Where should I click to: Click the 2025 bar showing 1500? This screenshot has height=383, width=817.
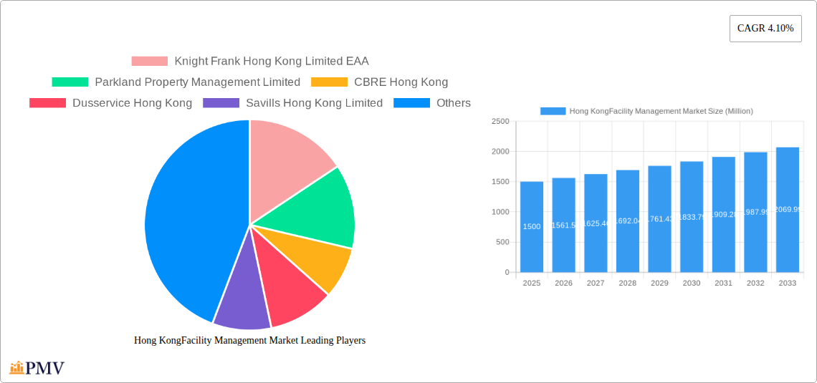click(532, 227)
